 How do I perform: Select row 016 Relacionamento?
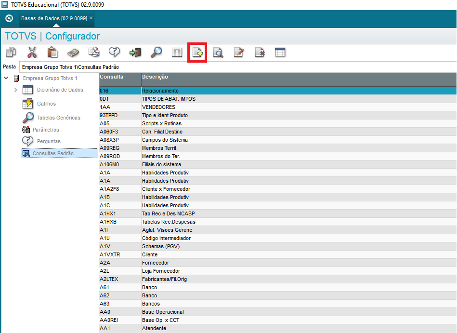(x=278, y=91)
